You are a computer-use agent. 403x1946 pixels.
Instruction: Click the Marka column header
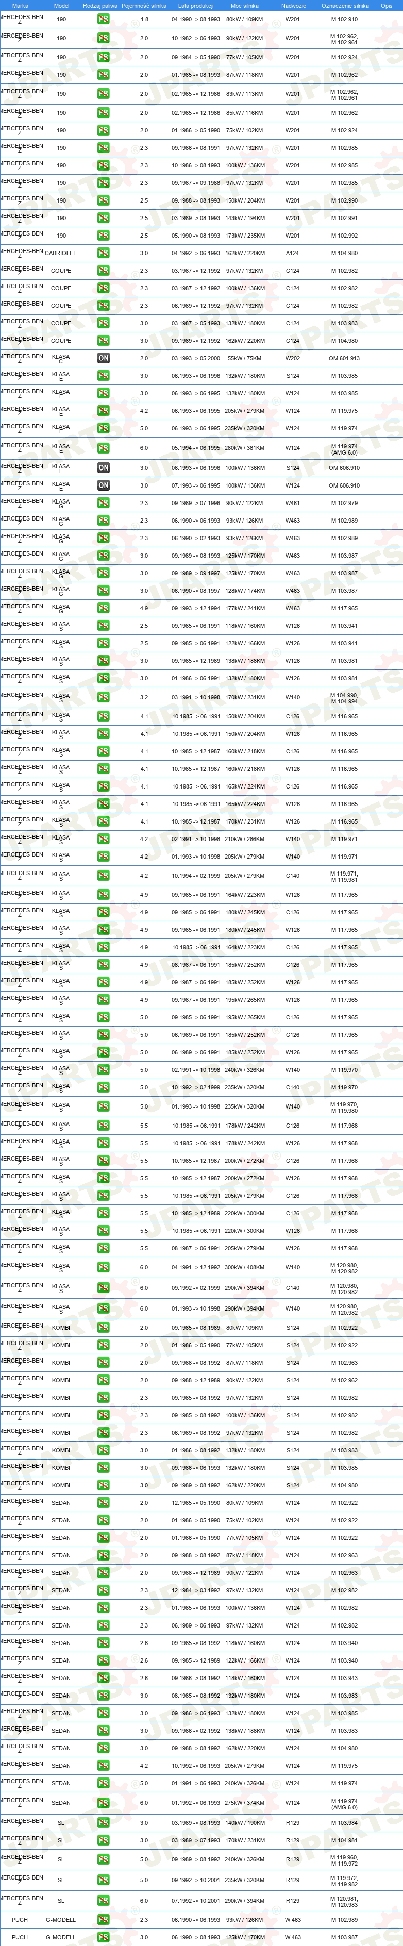coord(21,5)
